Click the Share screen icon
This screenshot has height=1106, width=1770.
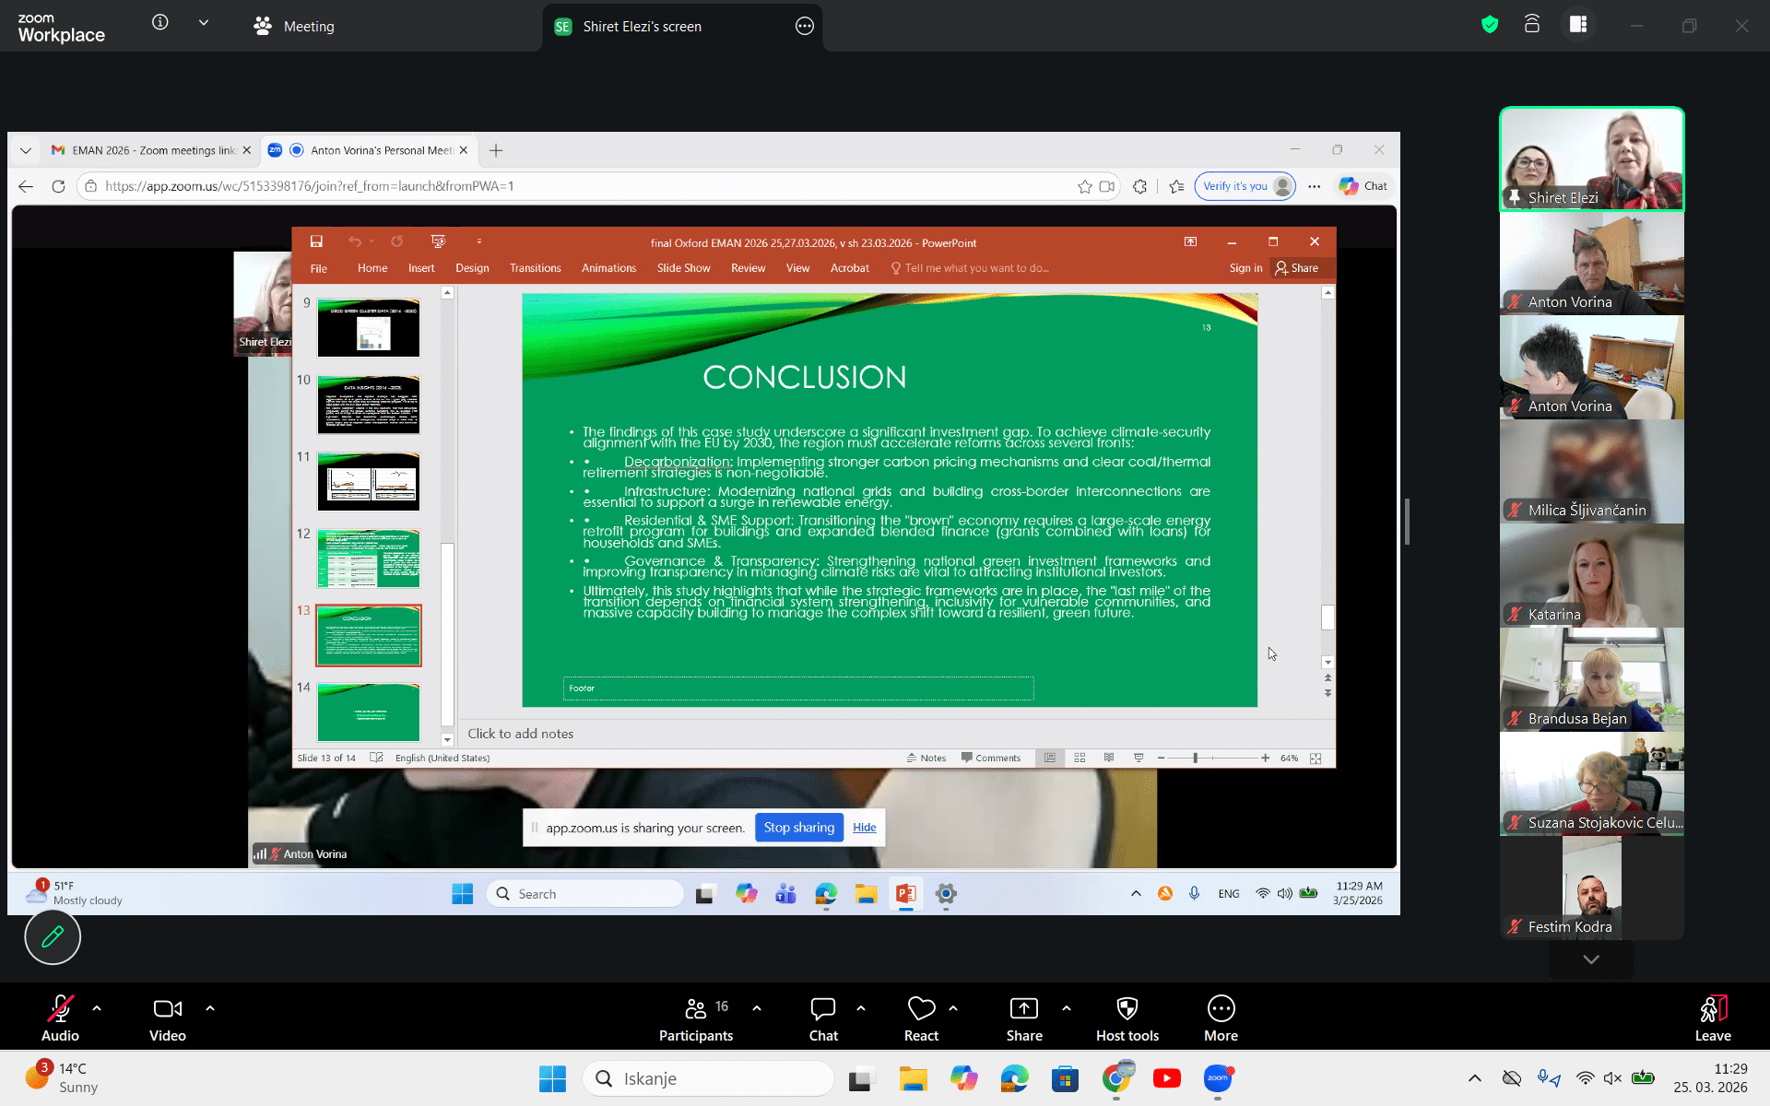point(1023,1009)
